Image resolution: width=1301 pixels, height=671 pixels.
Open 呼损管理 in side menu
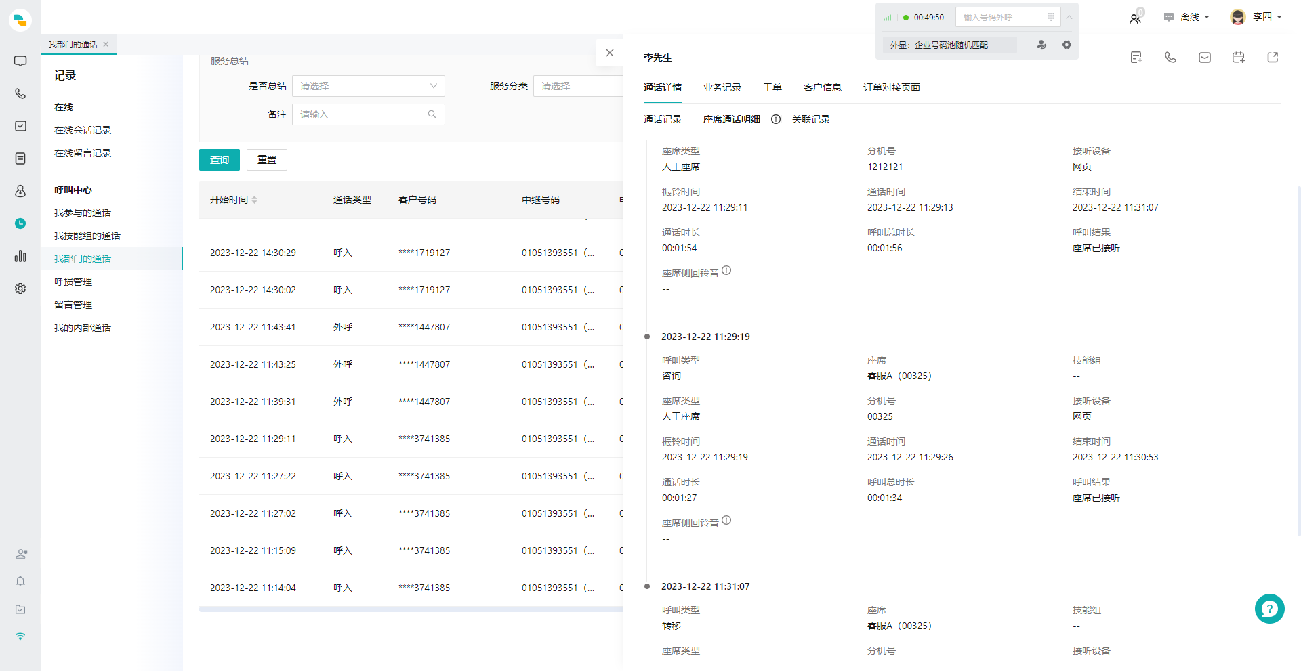coord(73,282)
